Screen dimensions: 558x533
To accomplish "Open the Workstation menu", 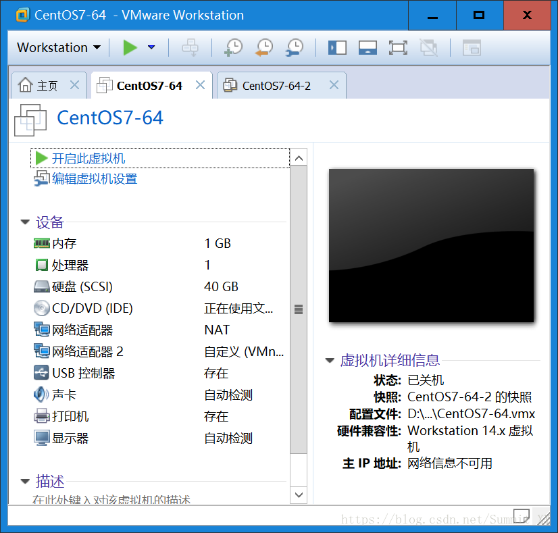I will [59, 47].
